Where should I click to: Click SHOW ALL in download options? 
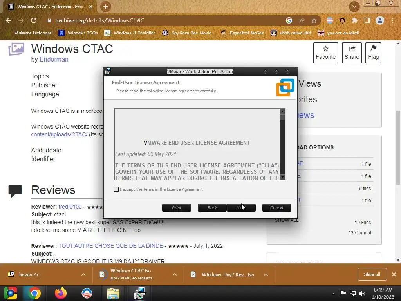point(286,220)
